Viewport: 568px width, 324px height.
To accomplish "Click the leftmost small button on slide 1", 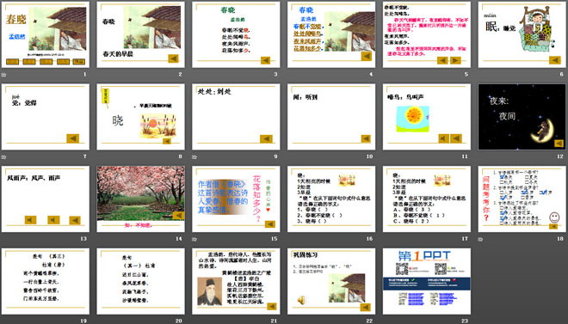I will pyautogui.click(x=12, y=62).
